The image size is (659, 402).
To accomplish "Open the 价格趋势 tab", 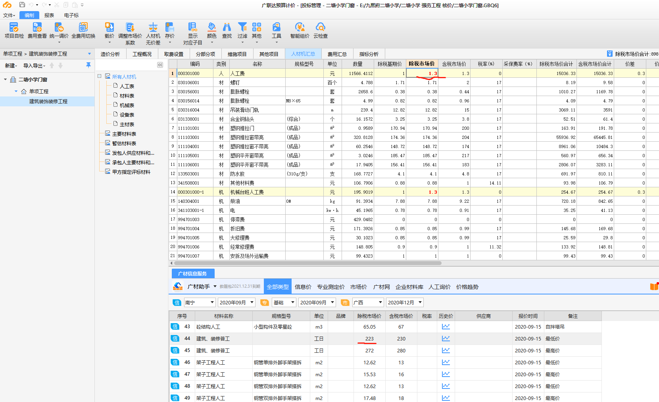I will 467,287.
